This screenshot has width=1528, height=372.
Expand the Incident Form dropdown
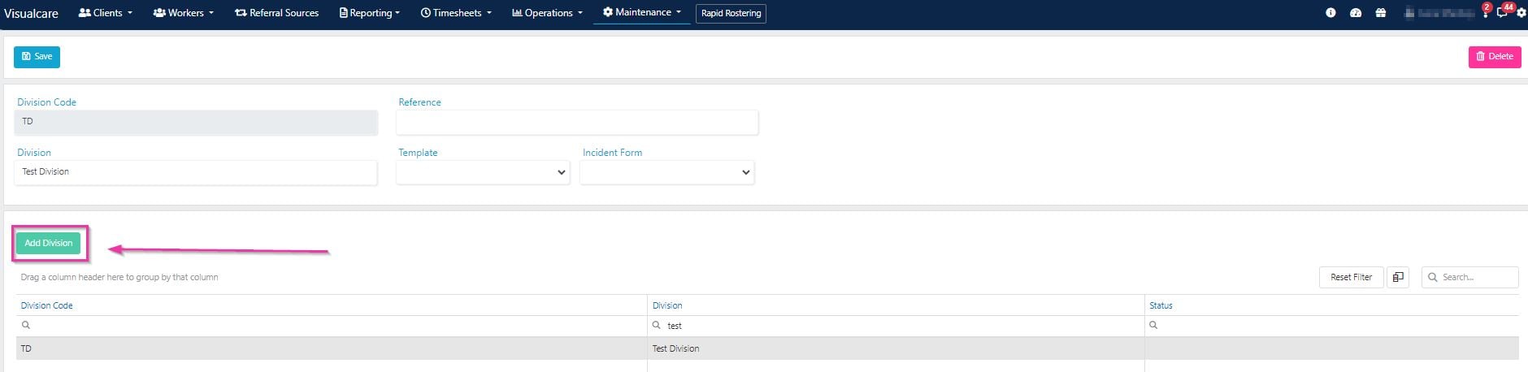click(x=666, y=172)
